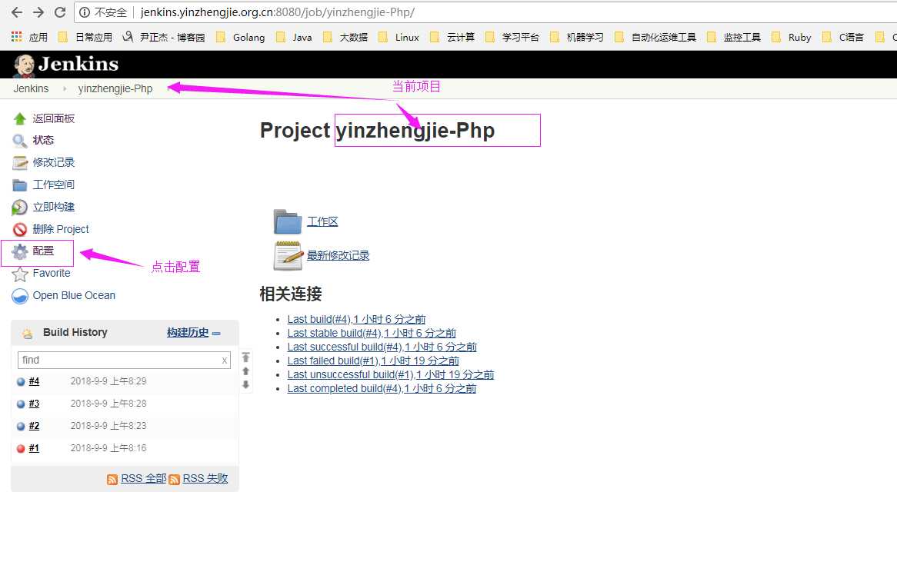Click the browser address bar URL
Viewport: 897px width, 575px height.
tap(278, 12)
